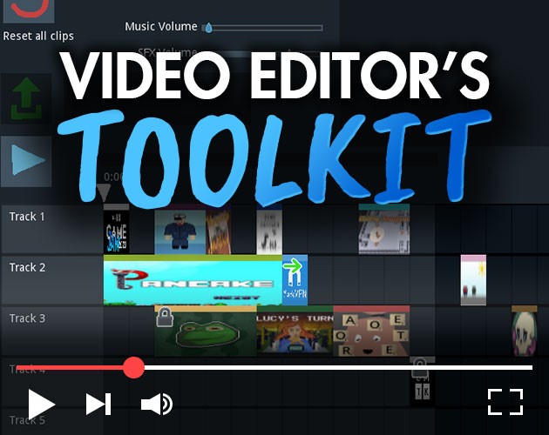Select the locked dark clip on Track 4
This screenshot has height=435, width=549.
pos(423,382)
